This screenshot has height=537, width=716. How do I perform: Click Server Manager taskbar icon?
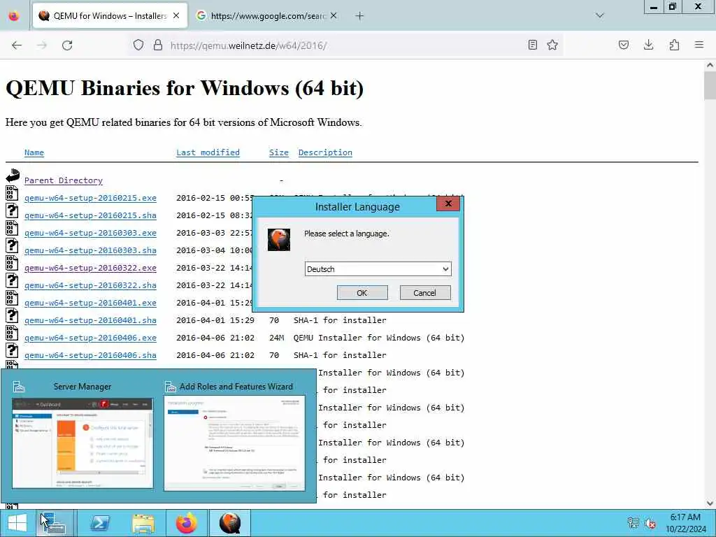coord(55,523)
